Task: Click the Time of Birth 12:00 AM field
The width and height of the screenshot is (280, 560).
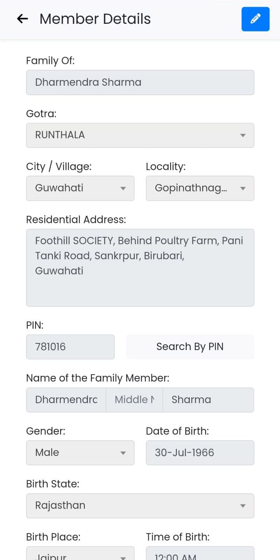Action: [200, 553]
